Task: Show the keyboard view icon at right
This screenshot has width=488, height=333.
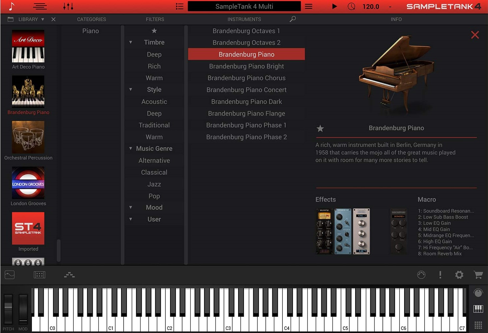Action: point(478,309)
